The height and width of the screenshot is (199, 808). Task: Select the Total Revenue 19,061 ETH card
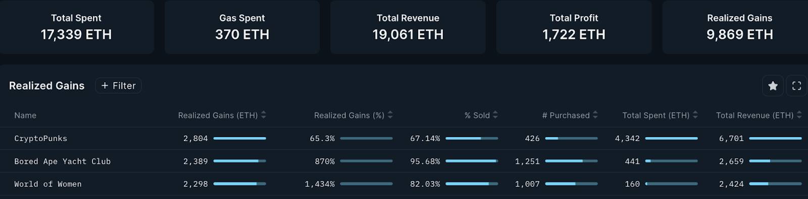click(x=408, y=27)
